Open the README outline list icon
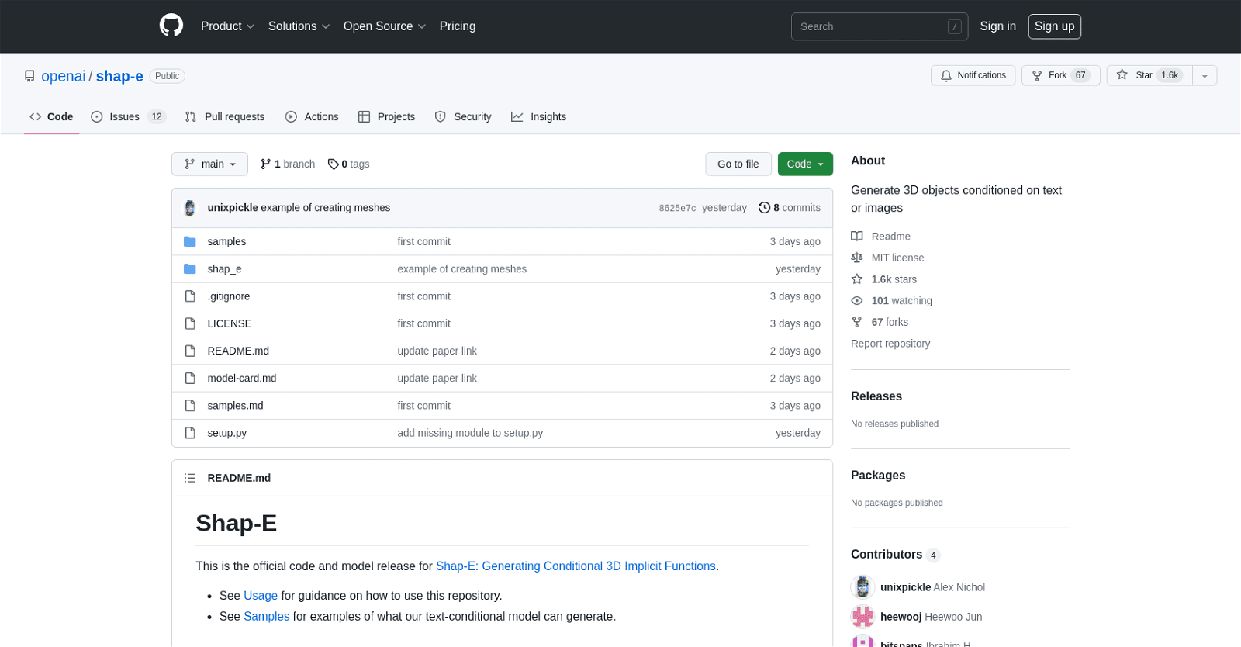 [190, 478]
